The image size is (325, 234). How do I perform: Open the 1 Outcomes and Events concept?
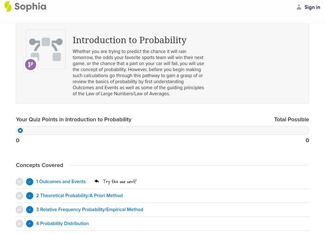click(x=61, y=182)
